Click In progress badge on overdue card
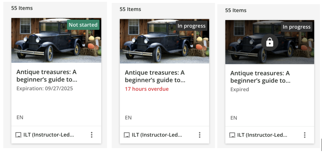Image resolution: width=322 pixels, height=154 pixels. (x=192, y=26)
